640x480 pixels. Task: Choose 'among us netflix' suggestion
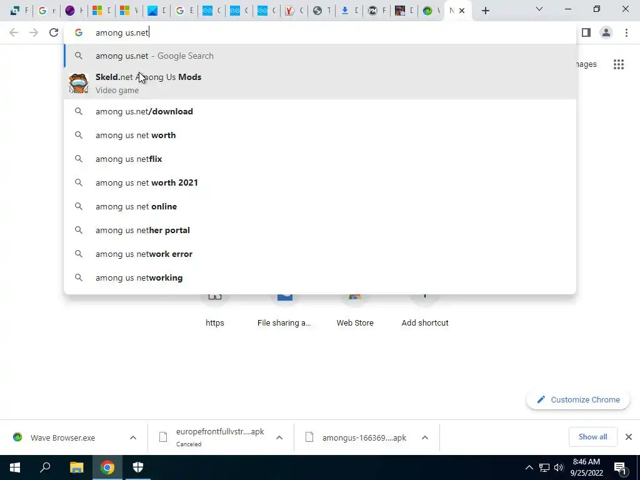(320, 159)
